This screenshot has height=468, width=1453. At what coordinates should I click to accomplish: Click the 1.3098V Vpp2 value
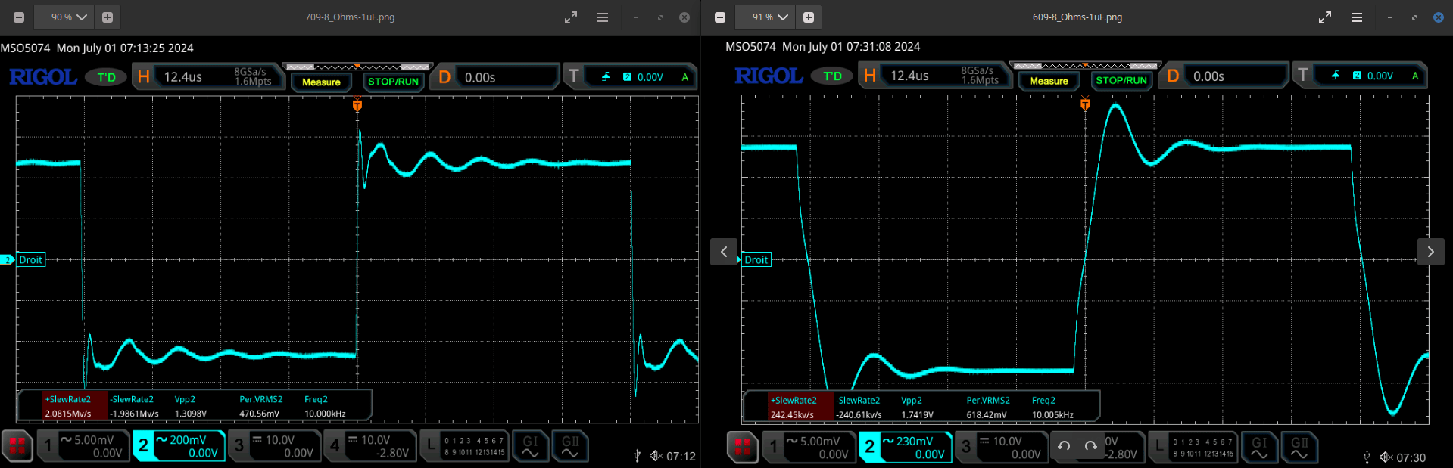191,414
